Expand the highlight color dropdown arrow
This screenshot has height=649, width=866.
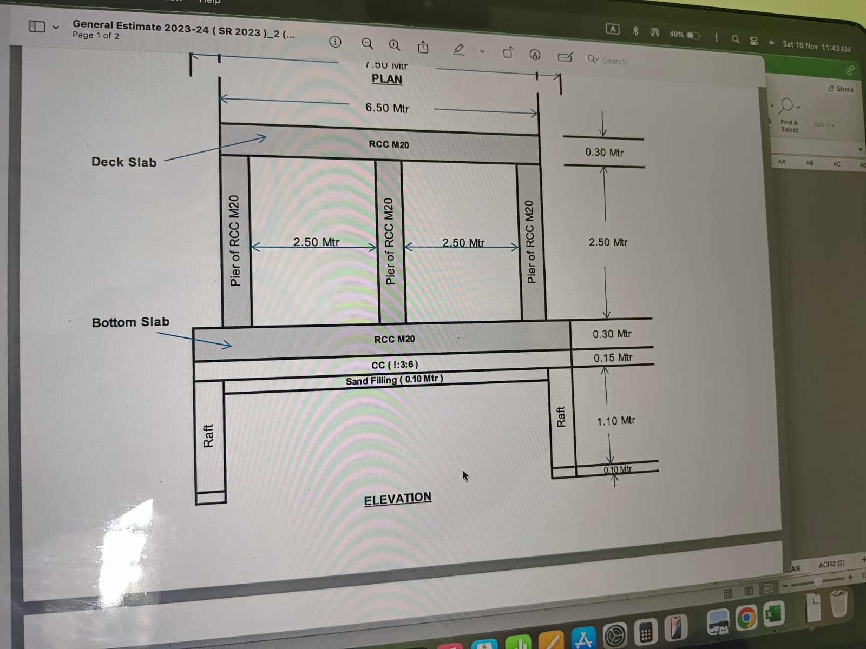[x=482, y=52]
